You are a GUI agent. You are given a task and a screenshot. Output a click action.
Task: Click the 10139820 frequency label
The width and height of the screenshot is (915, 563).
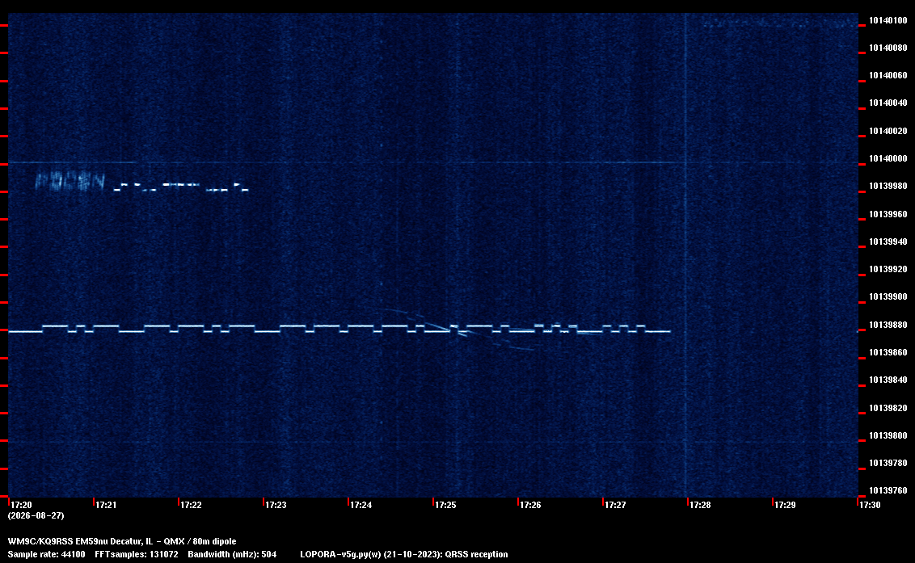pos(888,408)
